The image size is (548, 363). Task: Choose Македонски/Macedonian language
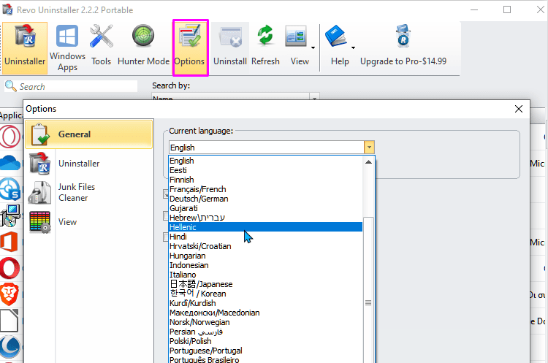point(265,313)
